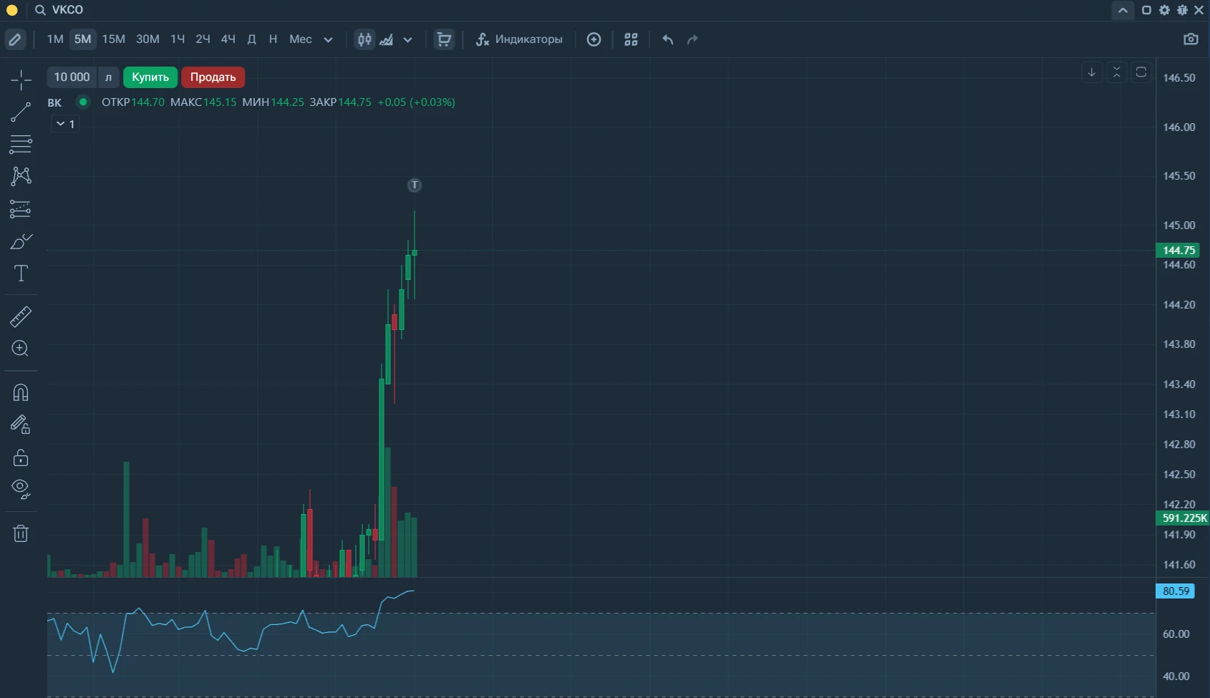Image resolution: width=1210 pixels, height=698 pixels.
Task: Select the trend line drawing tool
Action: point(21,112)
